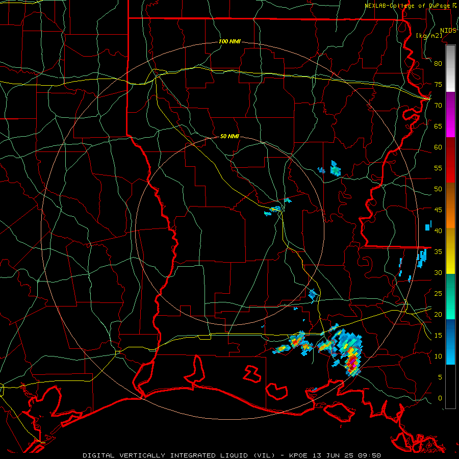The image size is (459, 459).
Task: Select the blue segment of the color bar
Action: [x=450, y=342]
